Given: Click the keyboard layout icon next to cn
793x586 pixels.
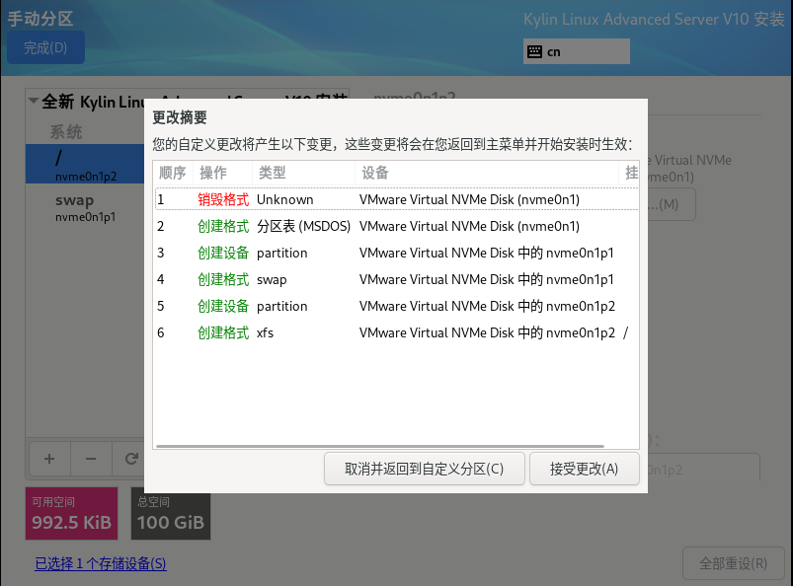Looking at the screenshot, I should 534,51.
